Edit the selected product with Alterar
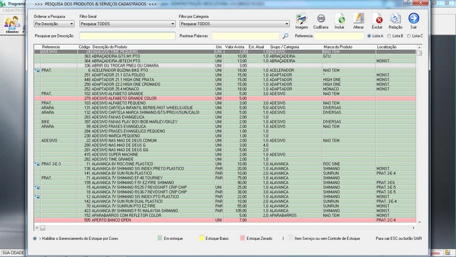This screenshot has width=456, height=257. (359, 21)
